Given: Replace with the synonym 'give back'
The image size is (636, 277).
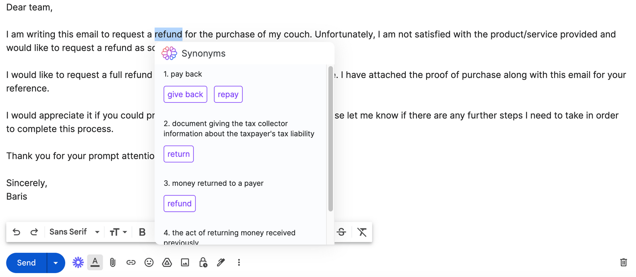Looking at the screenshot, I should (185, 94).
